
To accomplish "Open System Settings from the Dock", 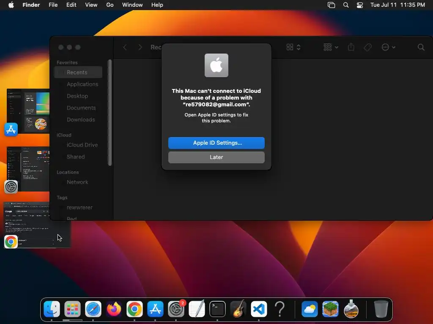I will 176,309.
